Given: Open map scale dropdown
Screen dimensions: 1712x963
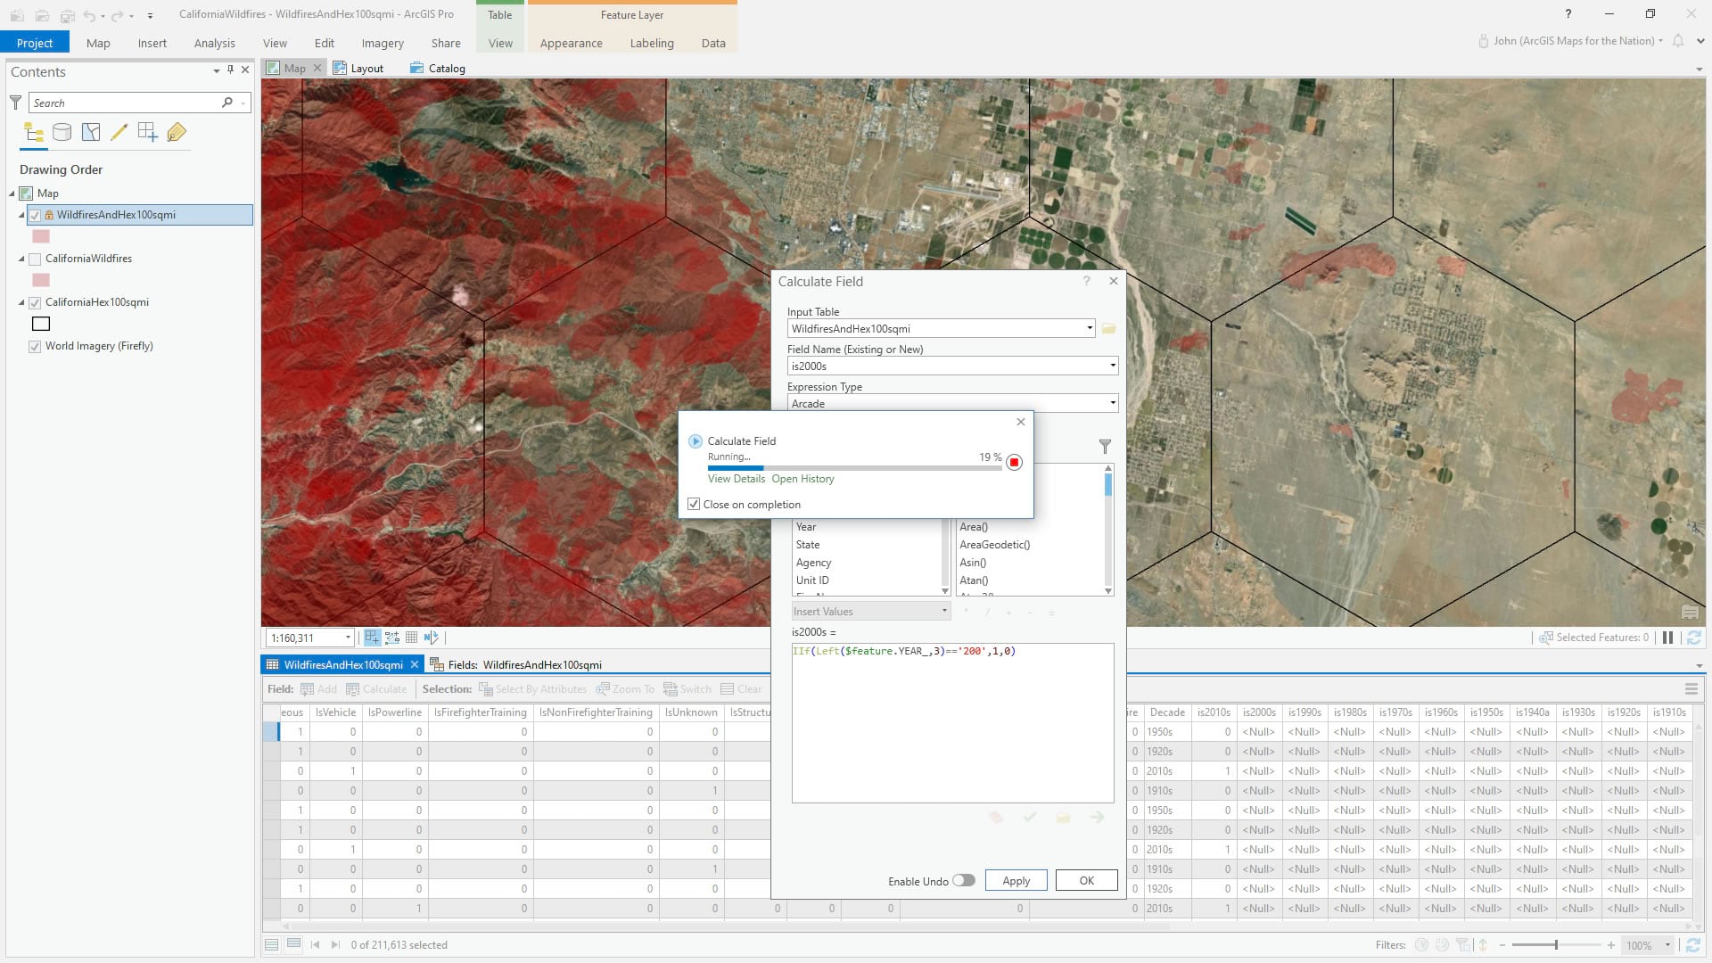Looking at the screenshot, I should [x=348, y=638].
